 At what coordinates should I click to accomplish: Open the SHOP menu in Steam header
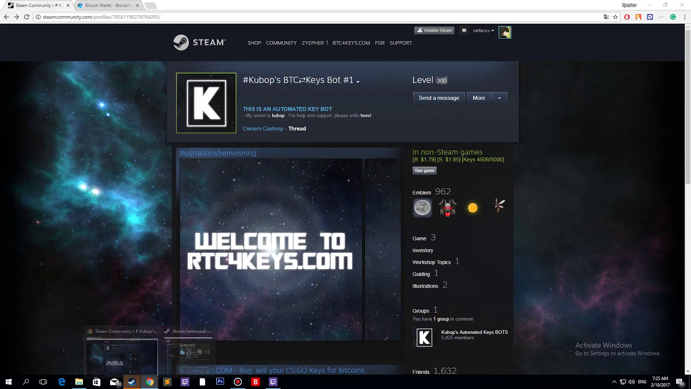(254, 43)
